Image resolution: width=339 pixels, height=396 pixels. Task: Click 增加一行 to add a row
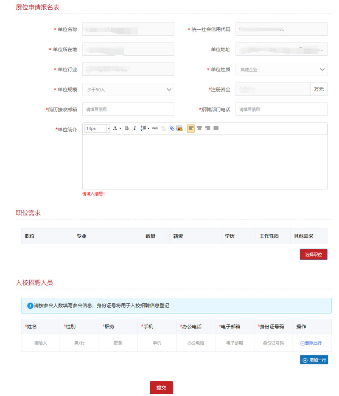point(314,360)
